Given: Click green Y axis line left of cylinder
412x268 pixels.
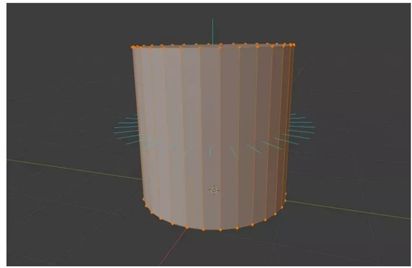Looking at the screenshot, I should coord(74,169).
